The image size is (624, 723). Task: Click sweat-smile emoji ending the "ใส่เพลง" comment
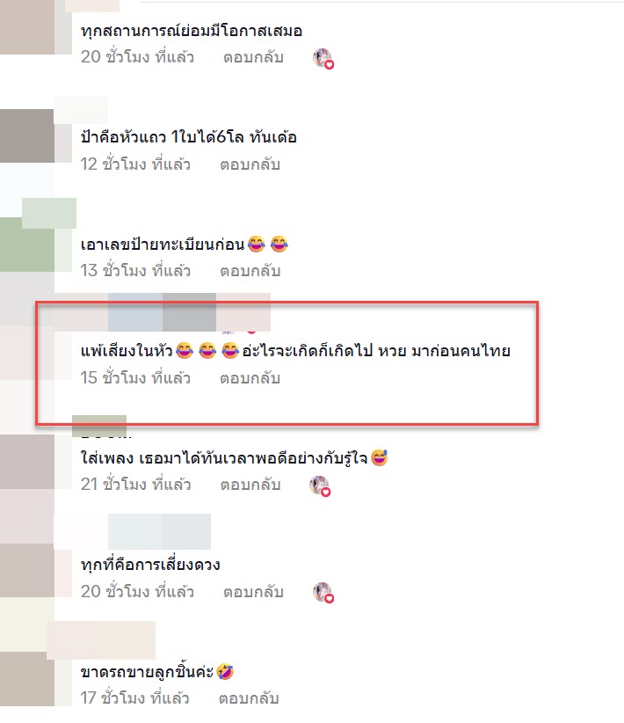(x=380, y=457)
